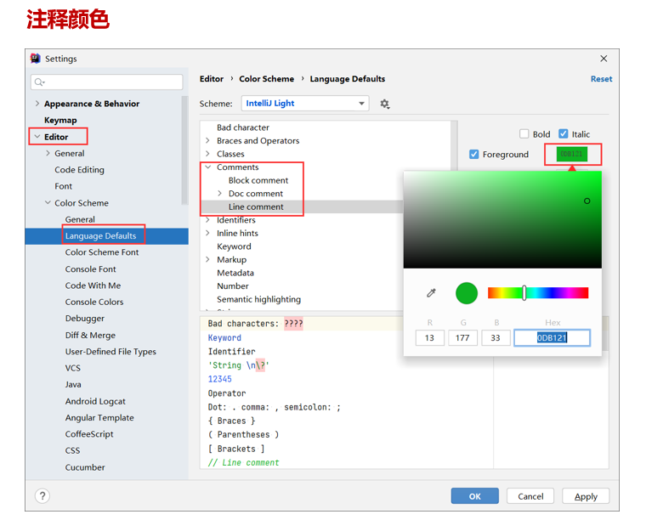
Task: Click the B value field
Action: [496, 338]
